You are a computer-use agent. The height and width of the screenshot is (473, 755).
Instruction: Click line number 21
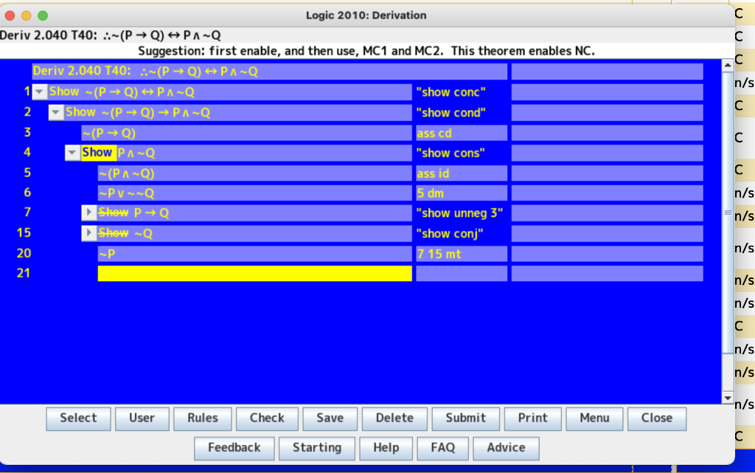(24, 273)
